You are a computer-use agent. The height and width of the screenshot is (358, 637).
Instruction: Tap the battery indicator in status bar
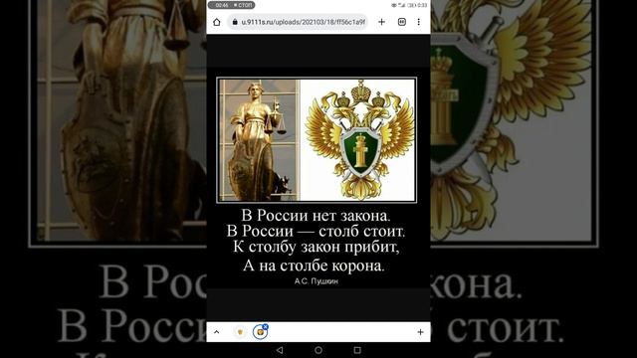pyautogui.click(x=412, y=5)
